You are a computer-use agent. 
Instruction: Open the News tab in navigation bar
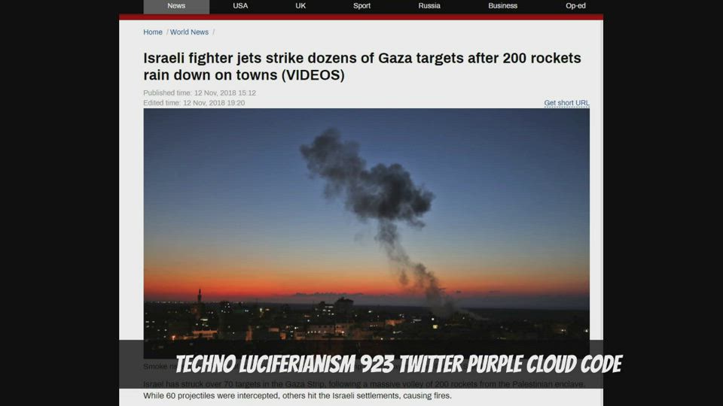coord(176,6)
